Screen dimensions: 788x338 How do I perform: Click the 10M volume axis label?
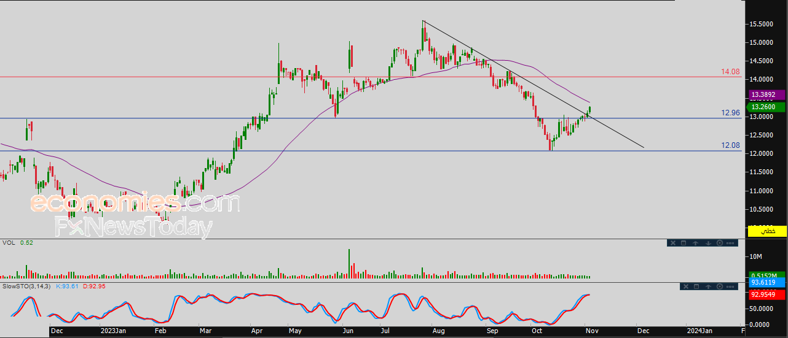tap(755, 256)
